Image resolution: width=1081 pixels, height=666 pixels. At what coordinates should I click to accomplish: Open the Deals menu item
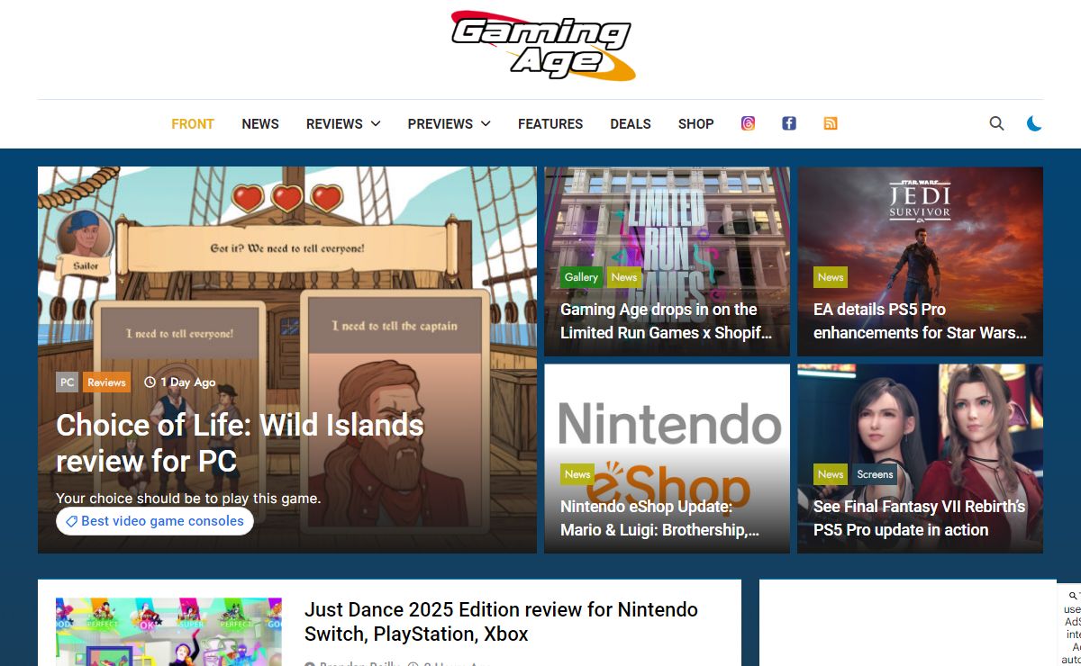point(631,123)
